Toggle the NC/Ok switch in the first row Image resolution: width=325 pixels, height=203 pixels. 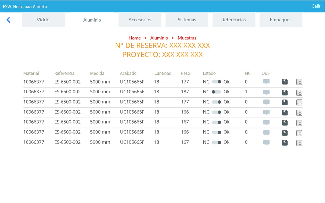[216, 82]
